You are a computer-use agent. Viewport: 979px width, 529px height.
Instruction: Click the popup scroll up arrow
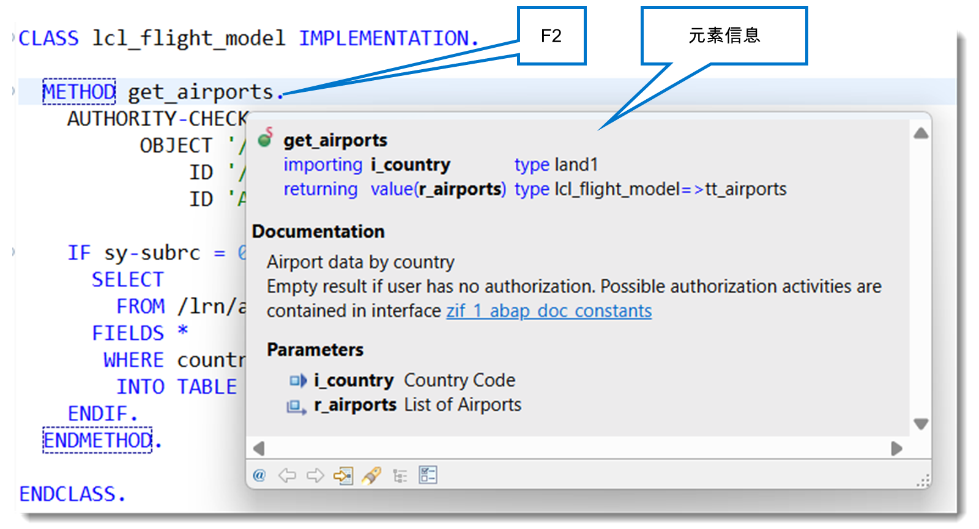921,133
